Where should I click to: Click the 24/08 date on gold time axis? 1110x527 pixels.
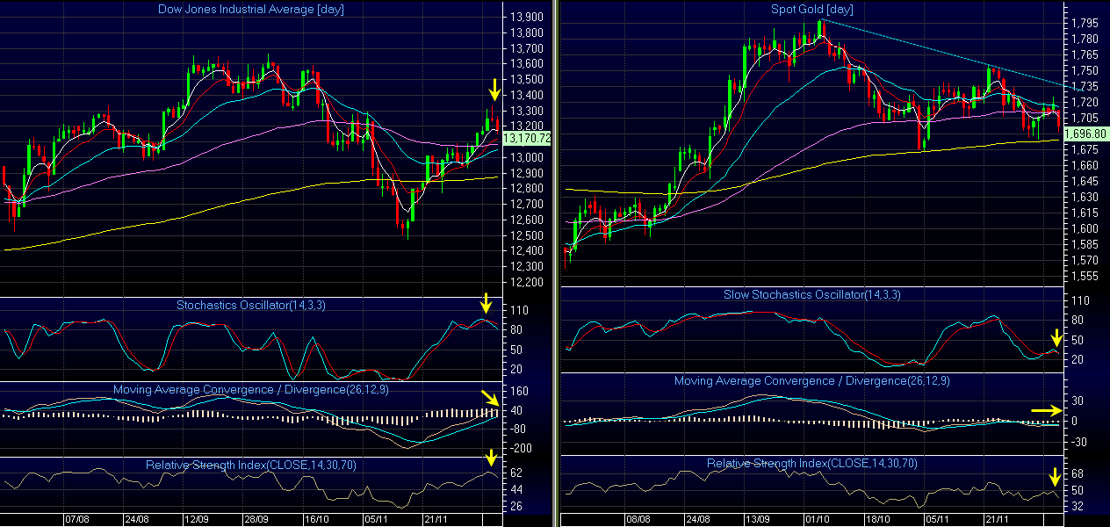point(697,519)
